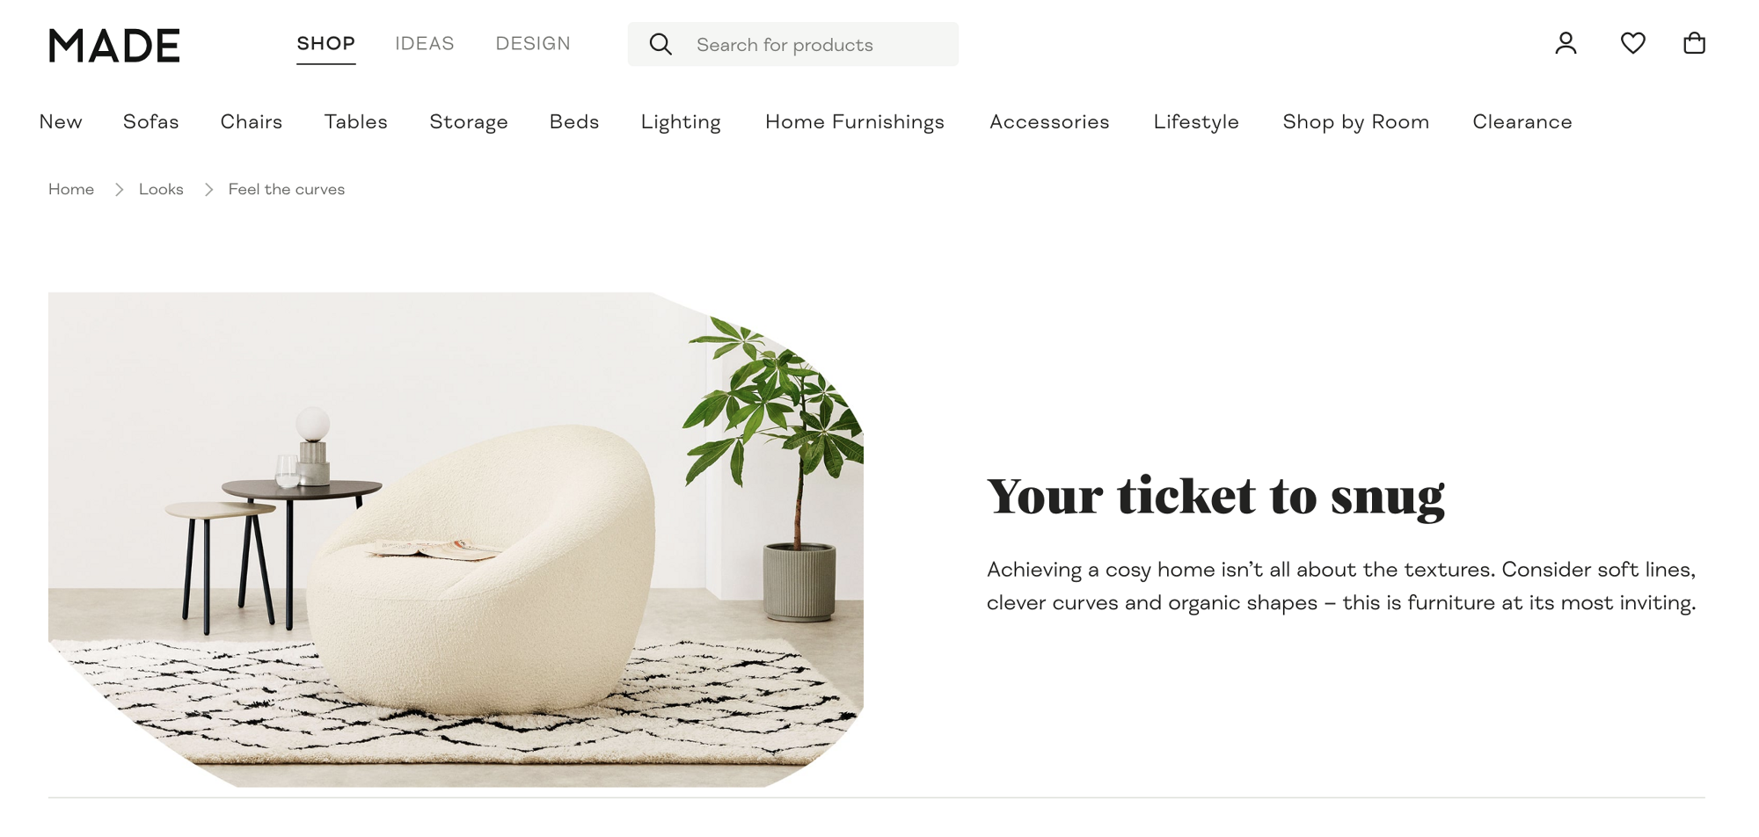
Task: Open the wishlist heart icon
Action: coord(1632,43)
